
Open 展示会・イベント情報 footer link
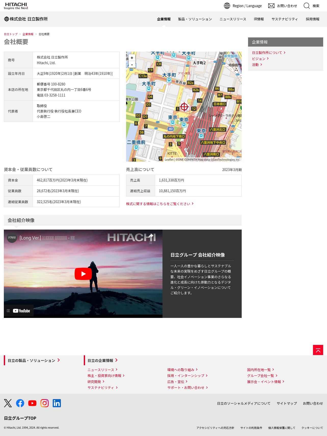tap(266, 382)
